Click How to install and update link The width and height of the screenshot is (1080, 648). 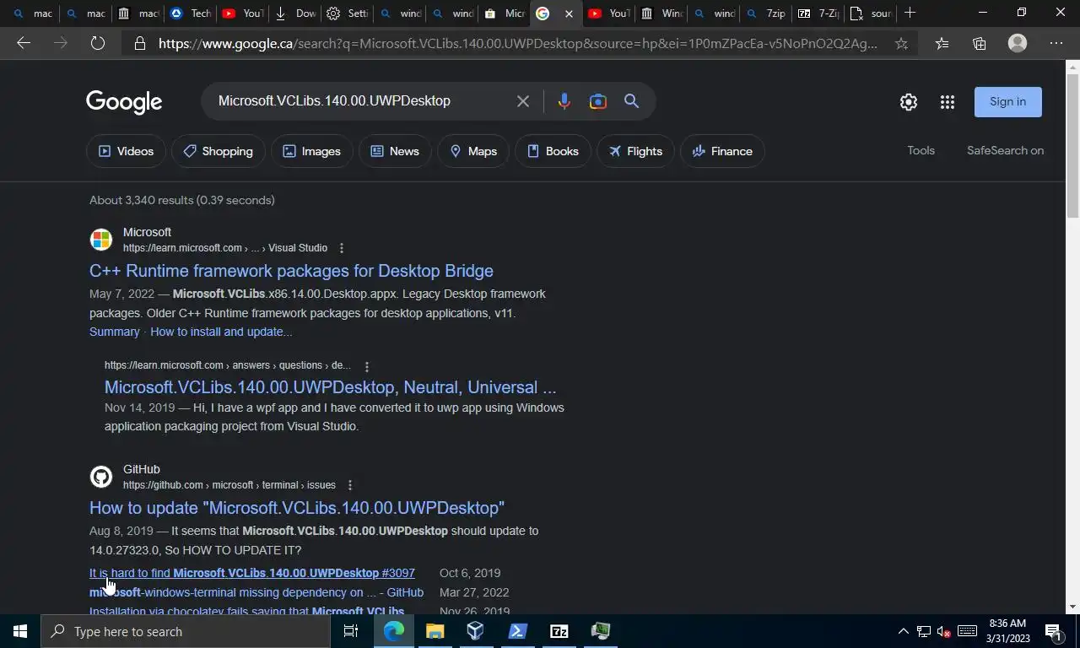pyautogui.click(x=221, y=332)
